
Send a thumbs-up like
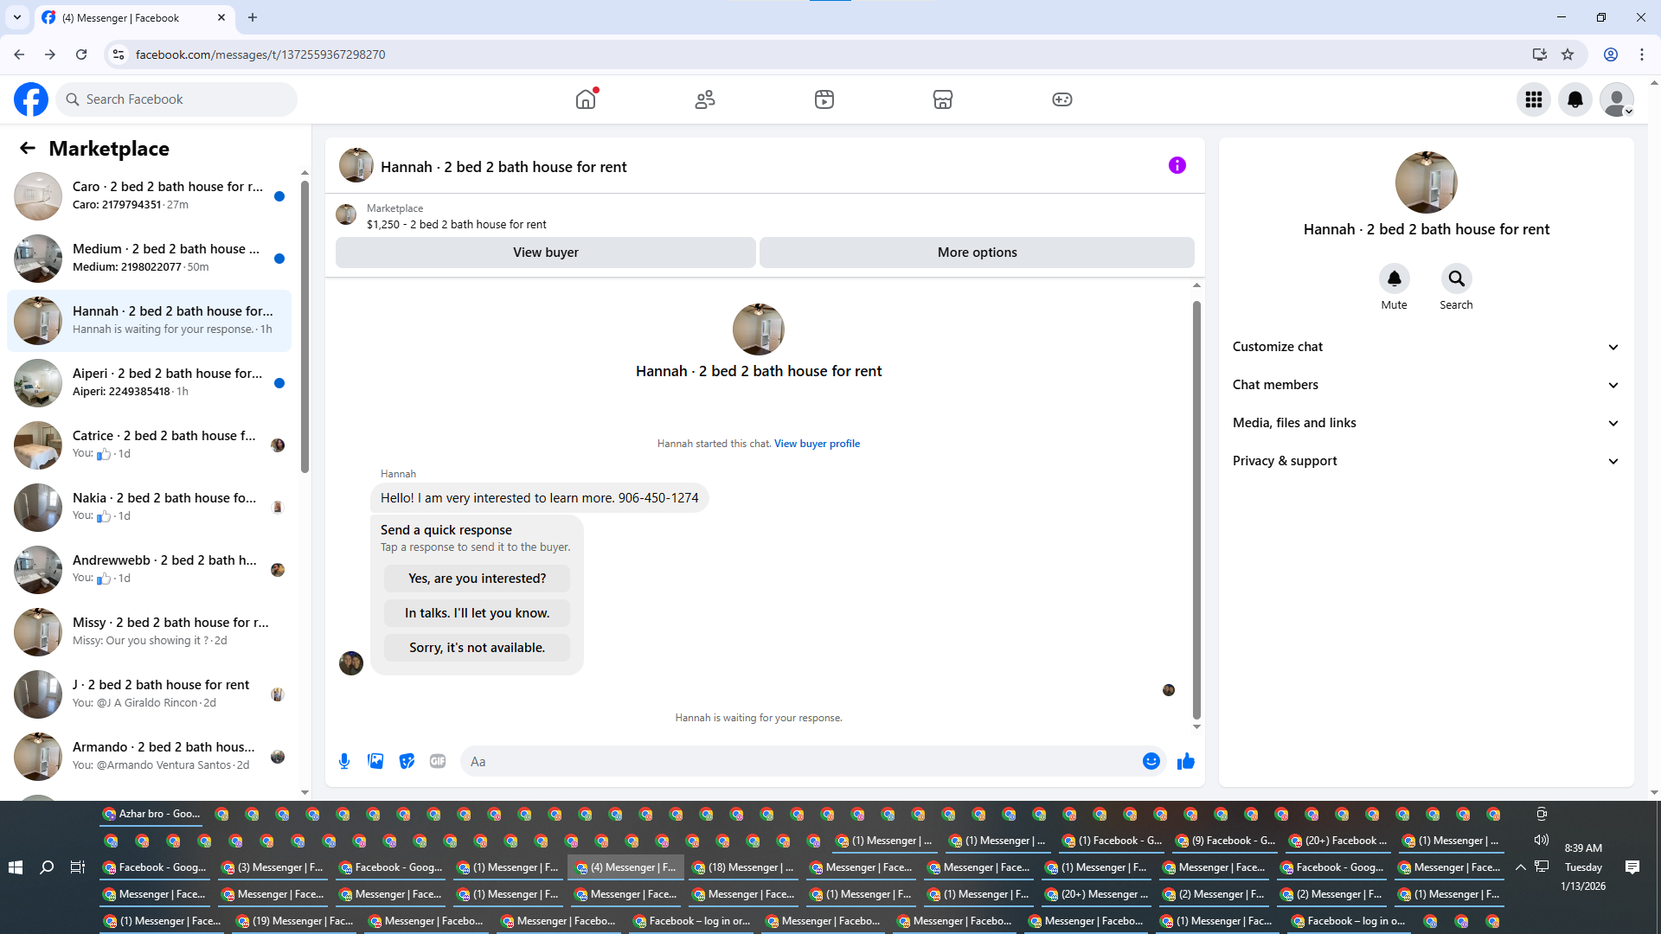[x=1185, y=761]
